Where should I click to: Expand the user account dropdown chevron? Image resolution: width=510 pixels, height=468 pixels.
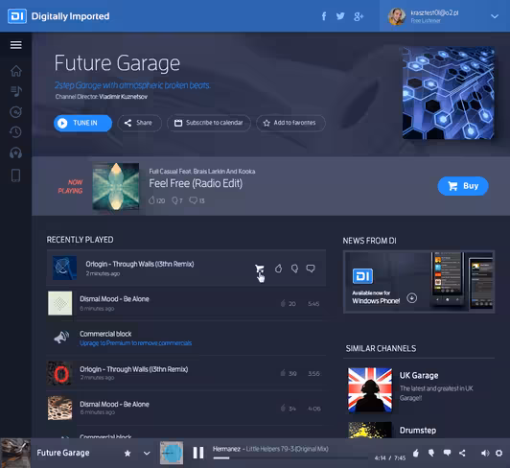[495, 16]
